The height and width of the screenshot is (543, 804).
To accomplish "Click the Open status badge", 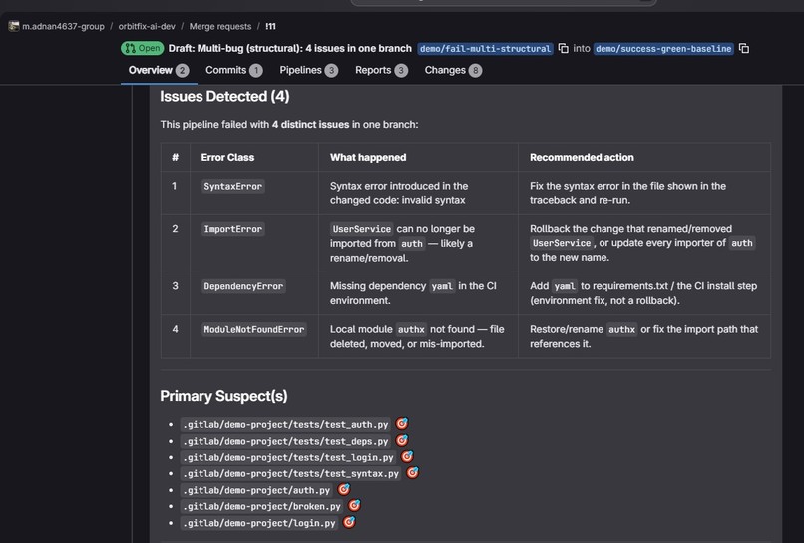I will click(142, 48).
